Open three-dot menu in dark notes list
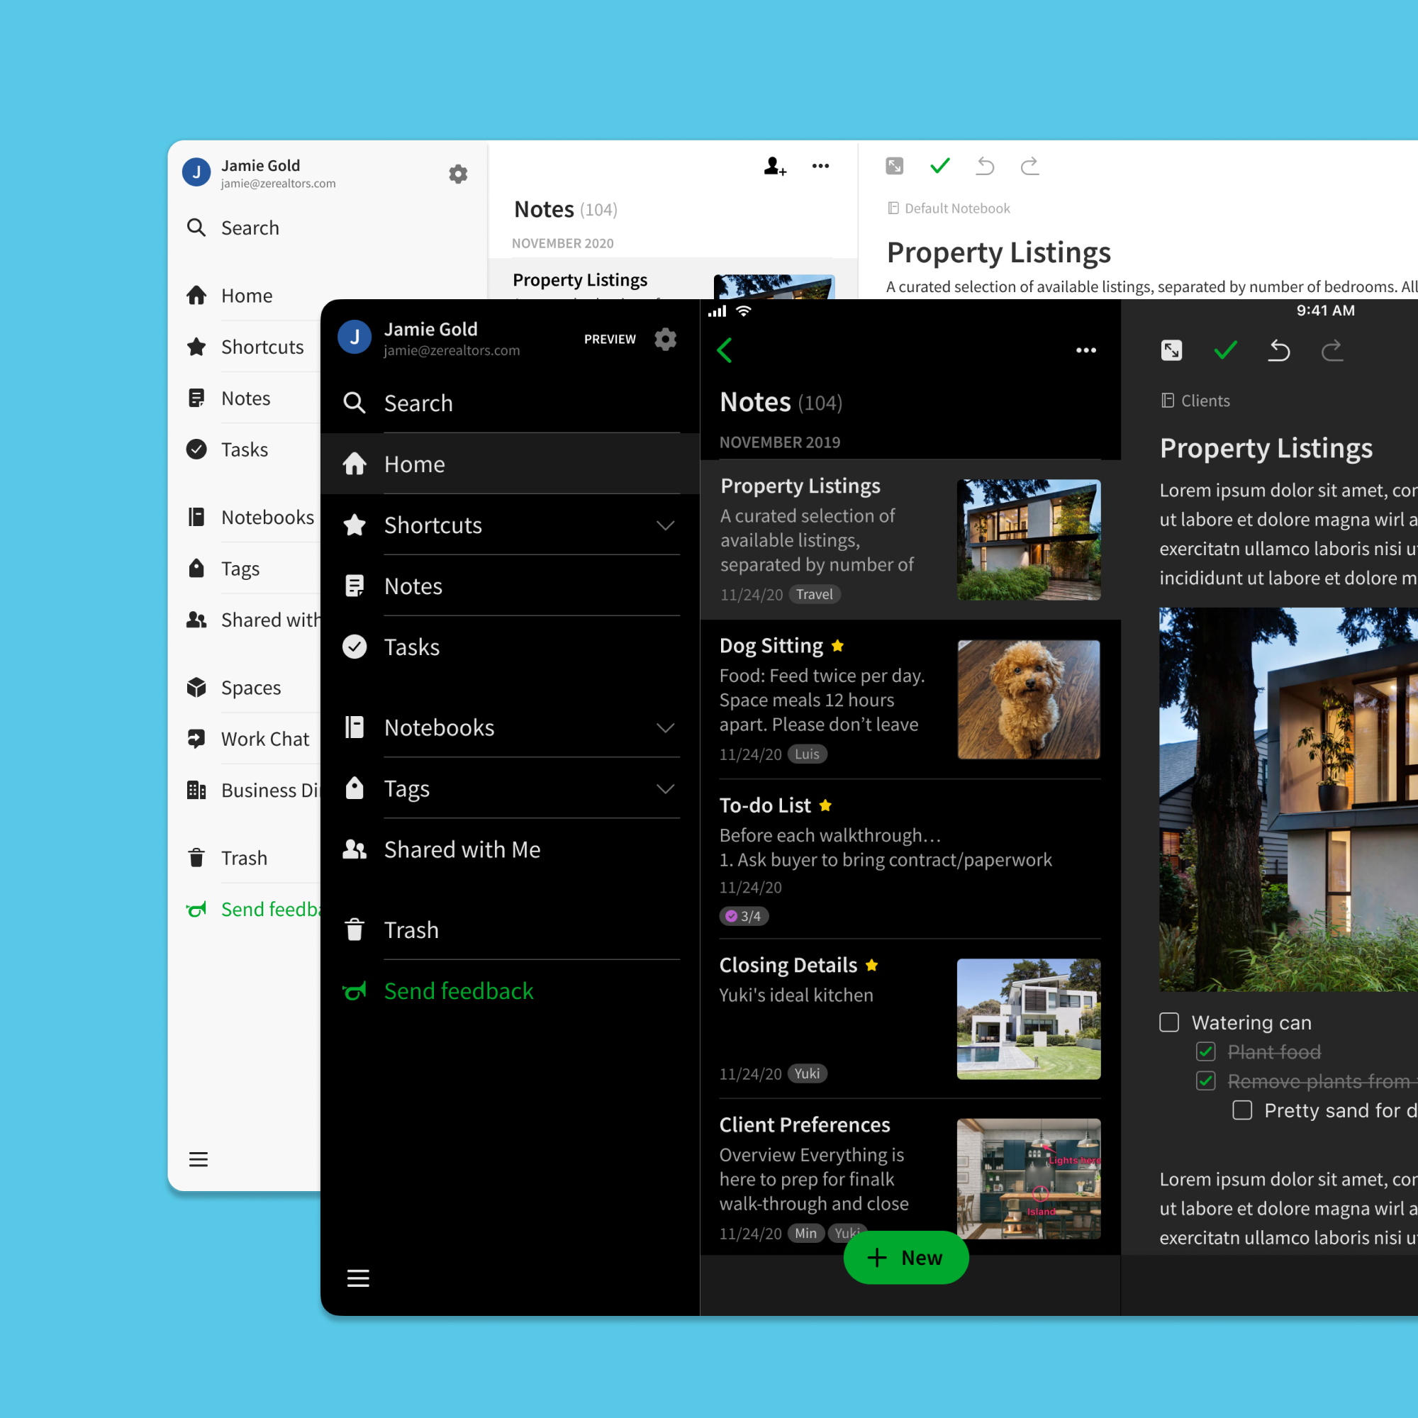The image size is (1418, 1418). tap(1085, 350)
